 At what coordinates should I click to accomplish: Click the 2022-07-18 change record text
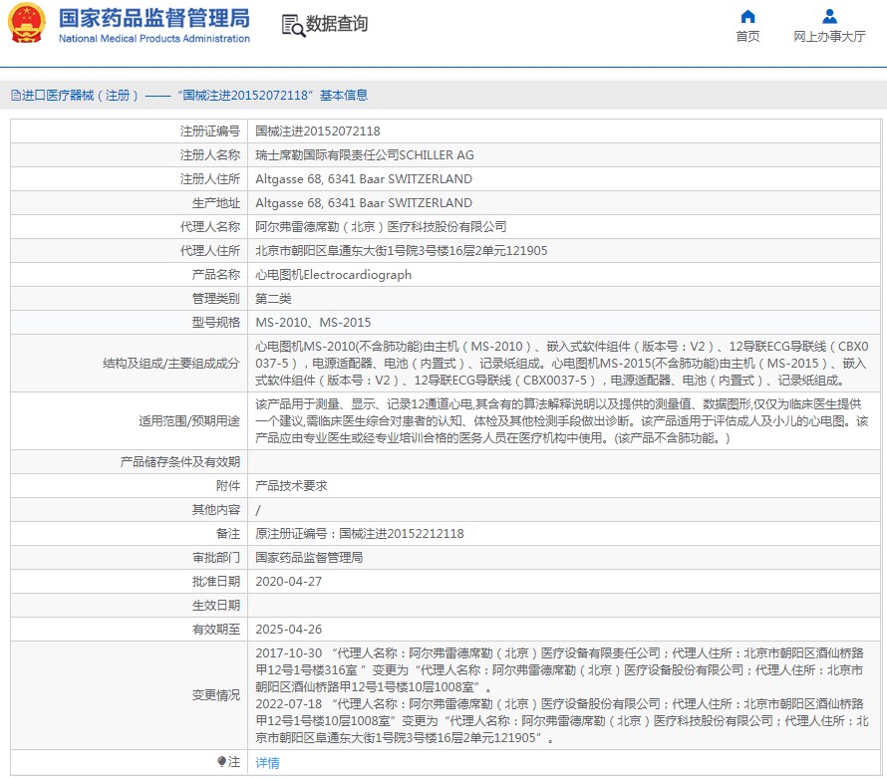(562, 720)
